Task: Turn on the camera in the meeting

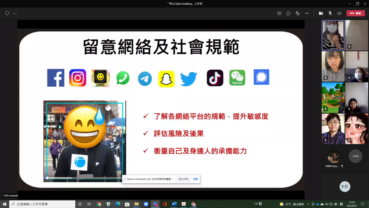Action: tap(321, 13)
